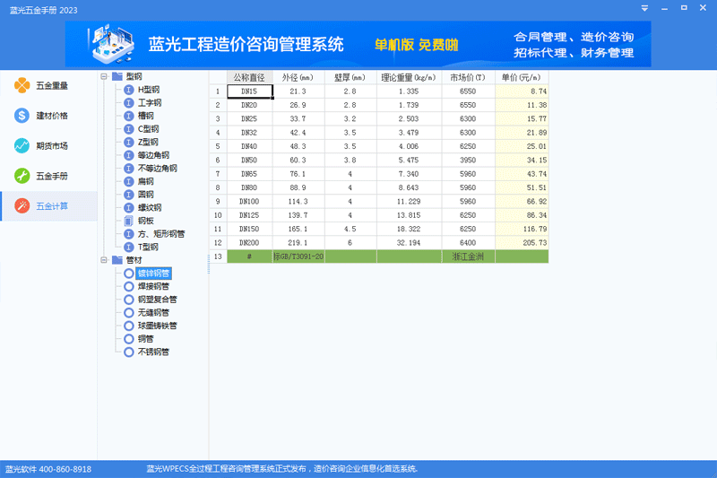Click the 螺纹钢 tree icon
This screenshot has width=717, height=478.
(x=129, y=208)
